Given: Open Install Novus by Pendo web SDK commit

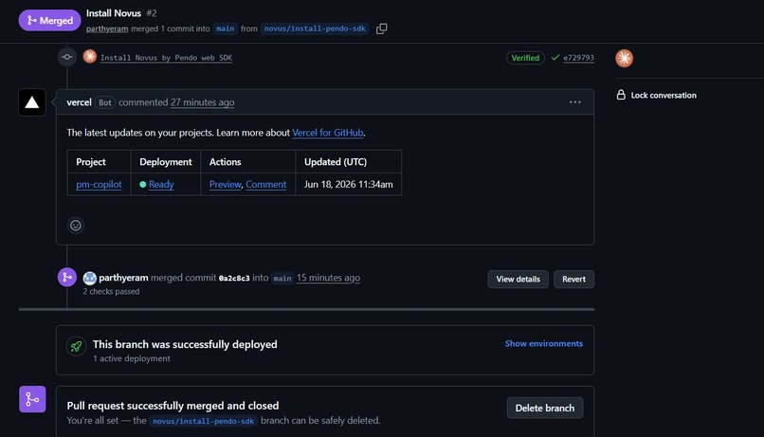Looking at the screenshot, I should [166, 58].
